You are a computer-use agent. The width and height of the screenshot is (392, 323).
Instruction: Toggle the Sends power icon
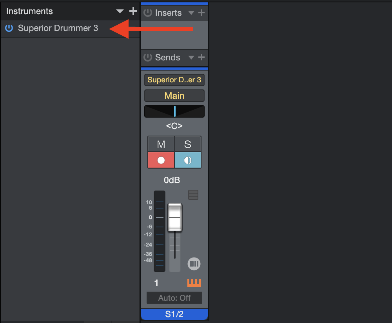(x=148, y=57)
